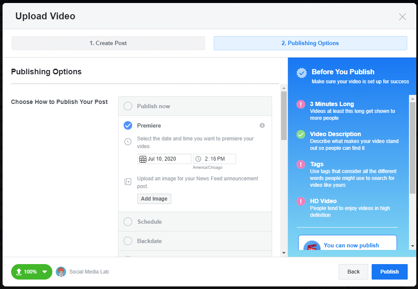Select the Publish now radio option

click(x=128, y=106)
